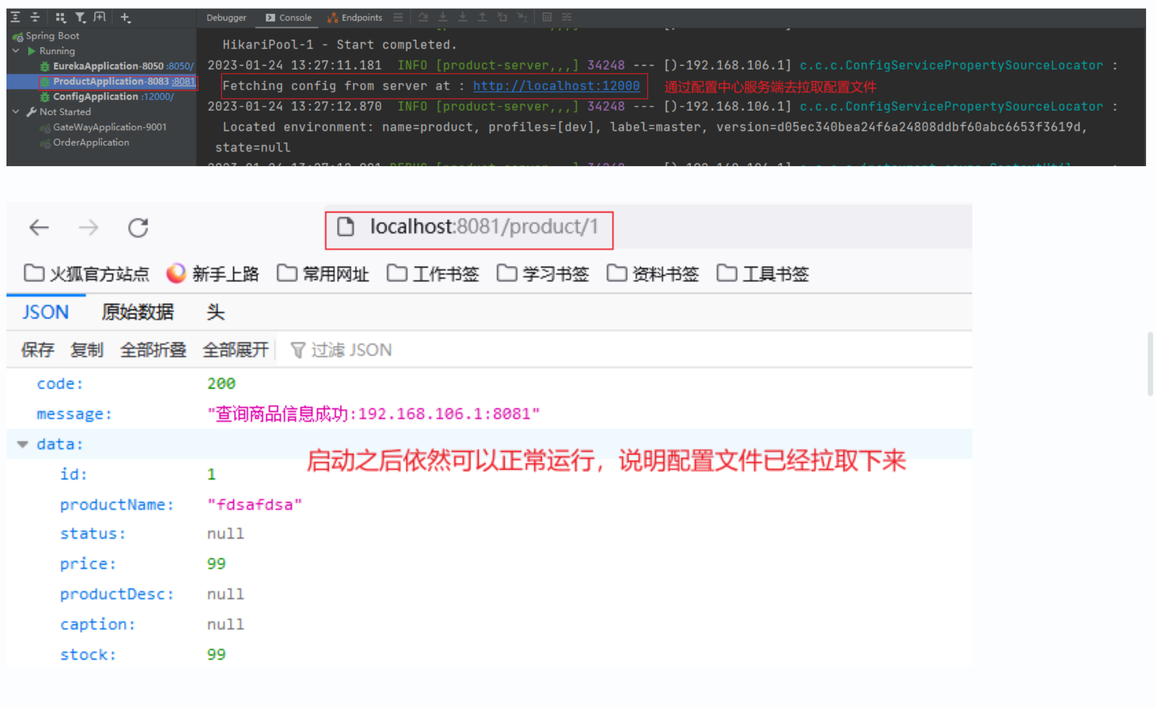
Task: Click the Show Execution Point debugger icon
Action: click(423, 17)
